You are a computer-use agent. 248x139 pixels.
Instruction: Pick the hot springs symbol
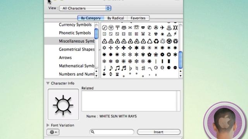click(x=169, y=27)
